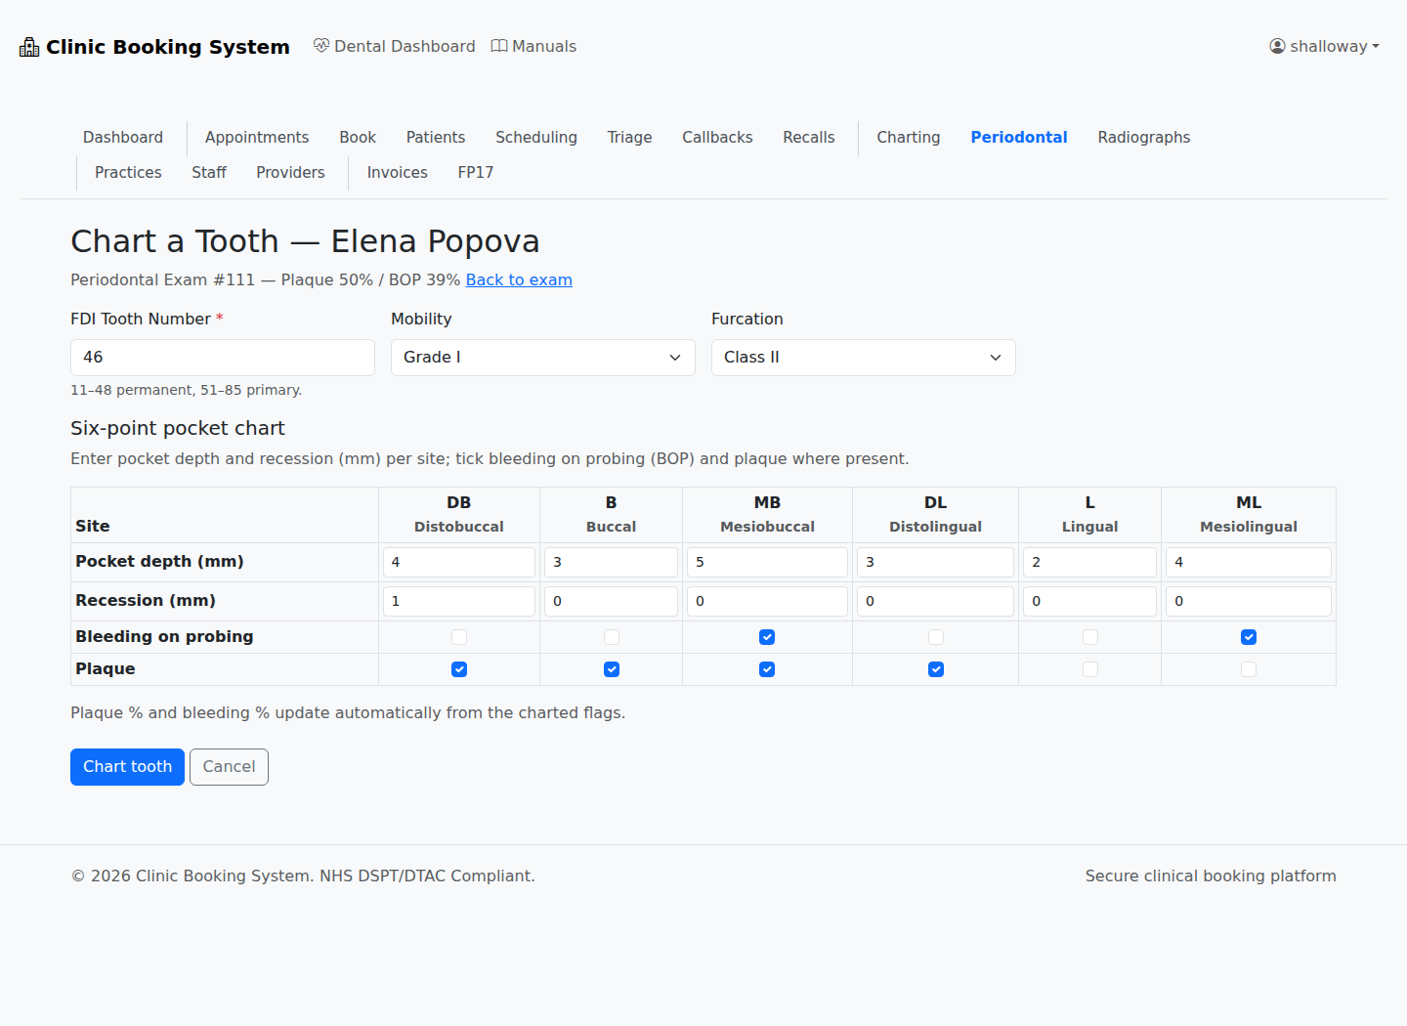Tick Plaque for Mesiolingual site
1407x1026 pixels.
[x=1249, y=669]
